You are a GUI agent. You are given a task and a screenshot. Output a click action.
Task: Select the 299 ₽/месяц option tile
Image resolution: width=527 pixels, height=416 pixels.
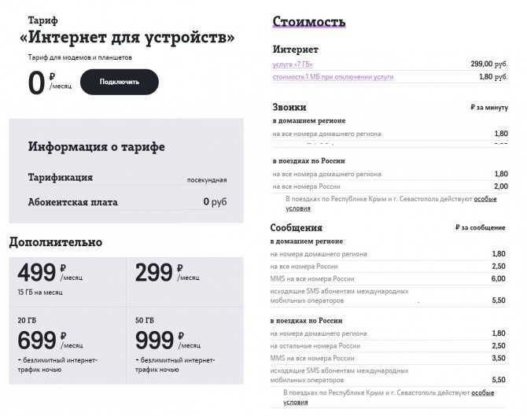tap(185, 282)
